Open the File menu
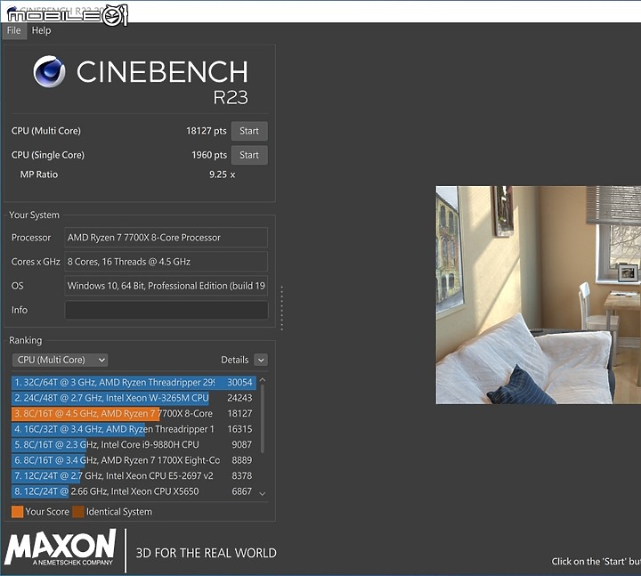The width and height of the screenshot is (641, 576). pos(14,30)
